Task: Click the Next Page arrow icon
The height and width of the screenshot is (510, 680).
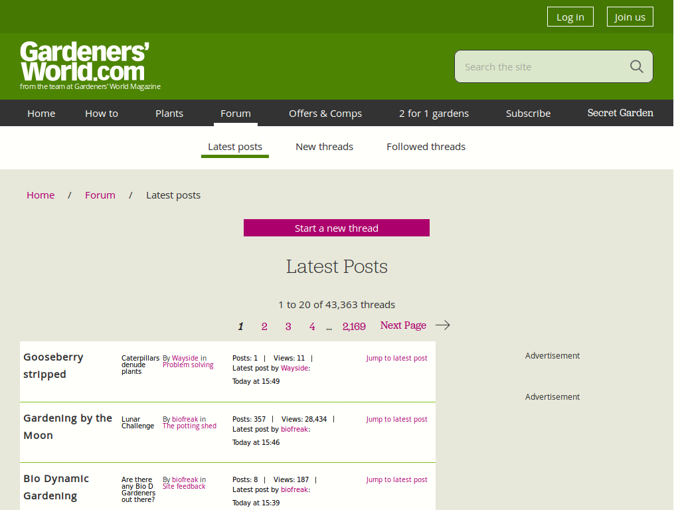Action: [x=443, y=325]
